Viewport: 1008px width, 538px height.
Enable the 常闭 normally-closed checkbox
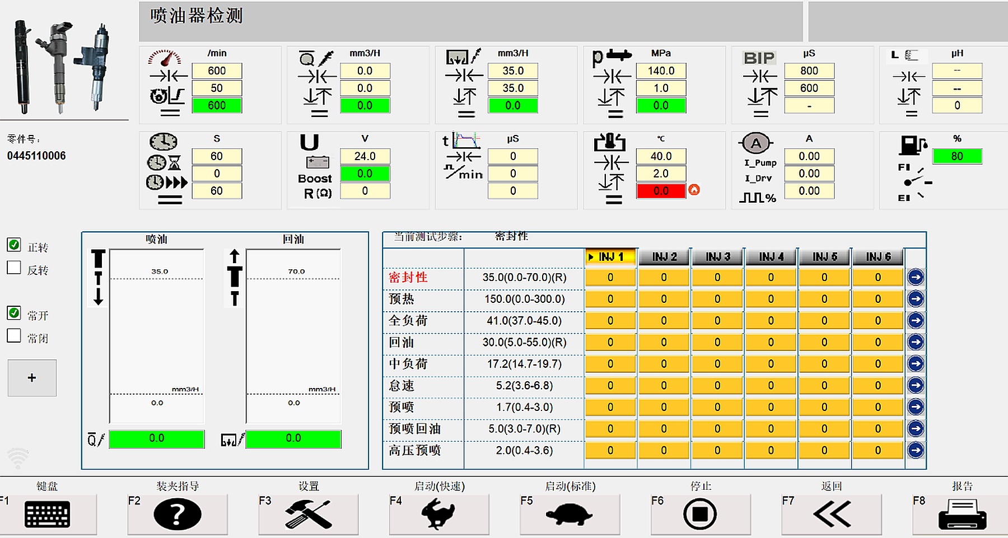pyautogui.click(x=14, y=336)
